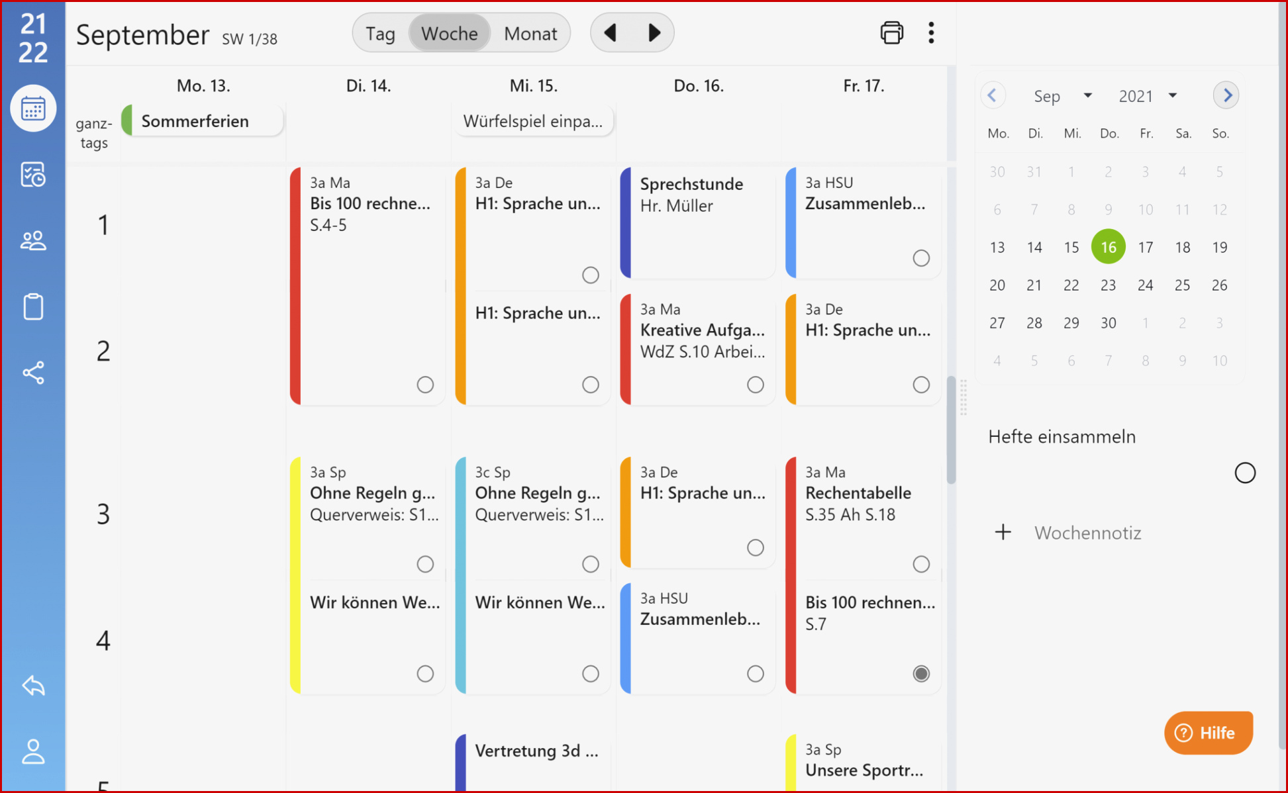Mark Tuesday 3a Sp Ohne Regeln done

click(425, 564)
